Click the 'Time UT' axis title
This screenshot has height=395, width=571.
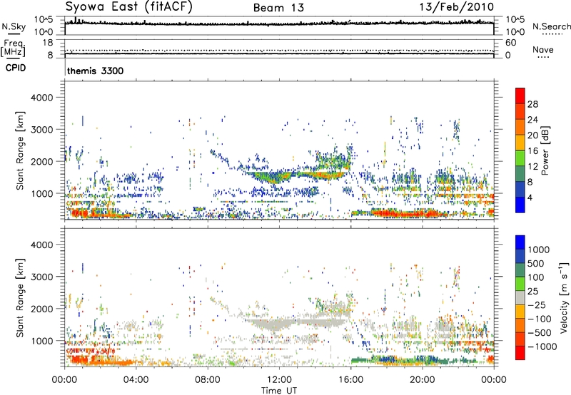pos(279,391)
